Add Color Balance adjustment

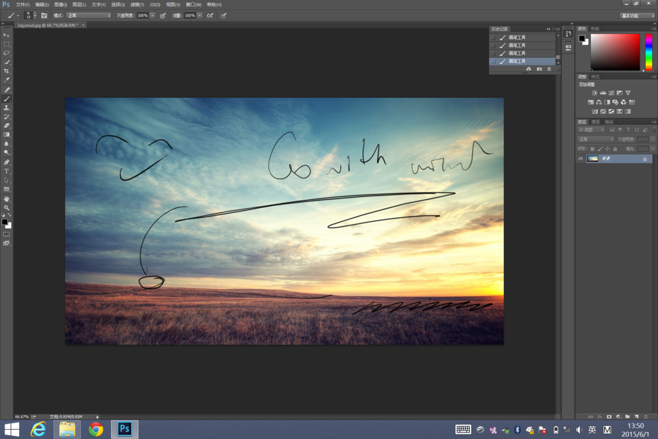tap(599, 103)
